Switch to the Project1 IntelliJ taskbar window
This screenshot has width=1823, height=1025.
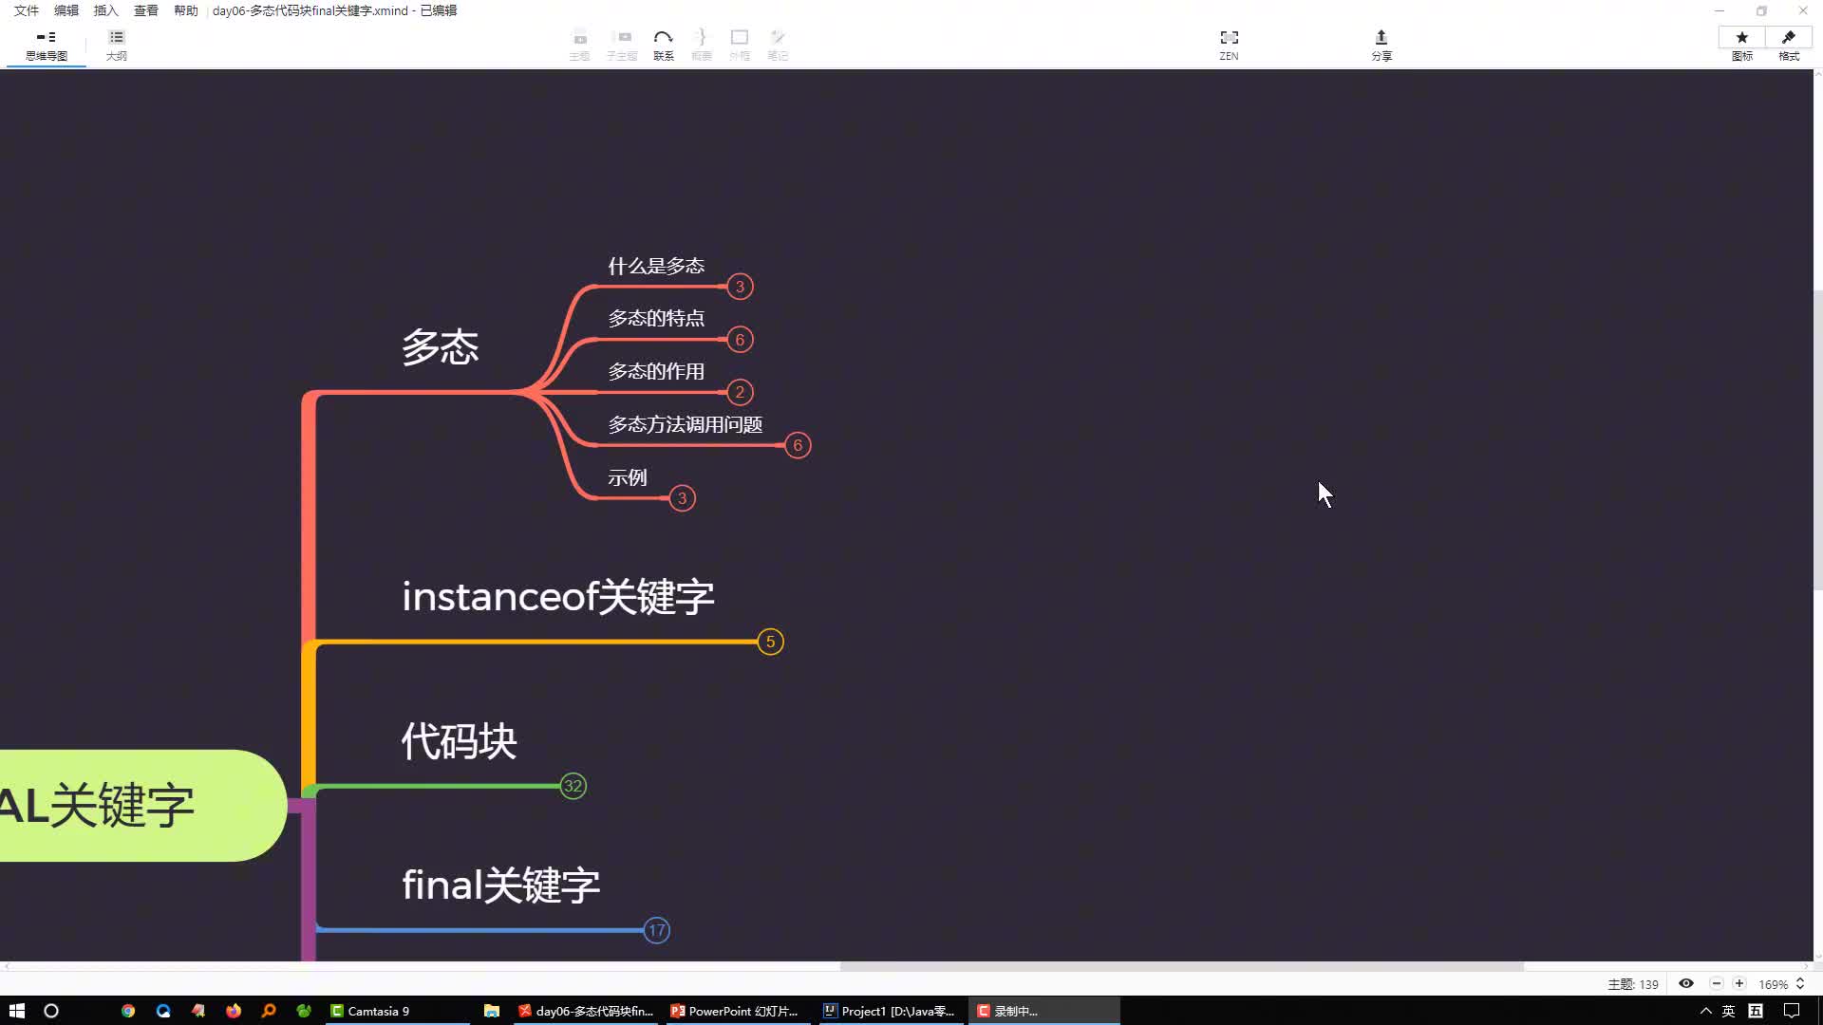[x=891, y=1011]
